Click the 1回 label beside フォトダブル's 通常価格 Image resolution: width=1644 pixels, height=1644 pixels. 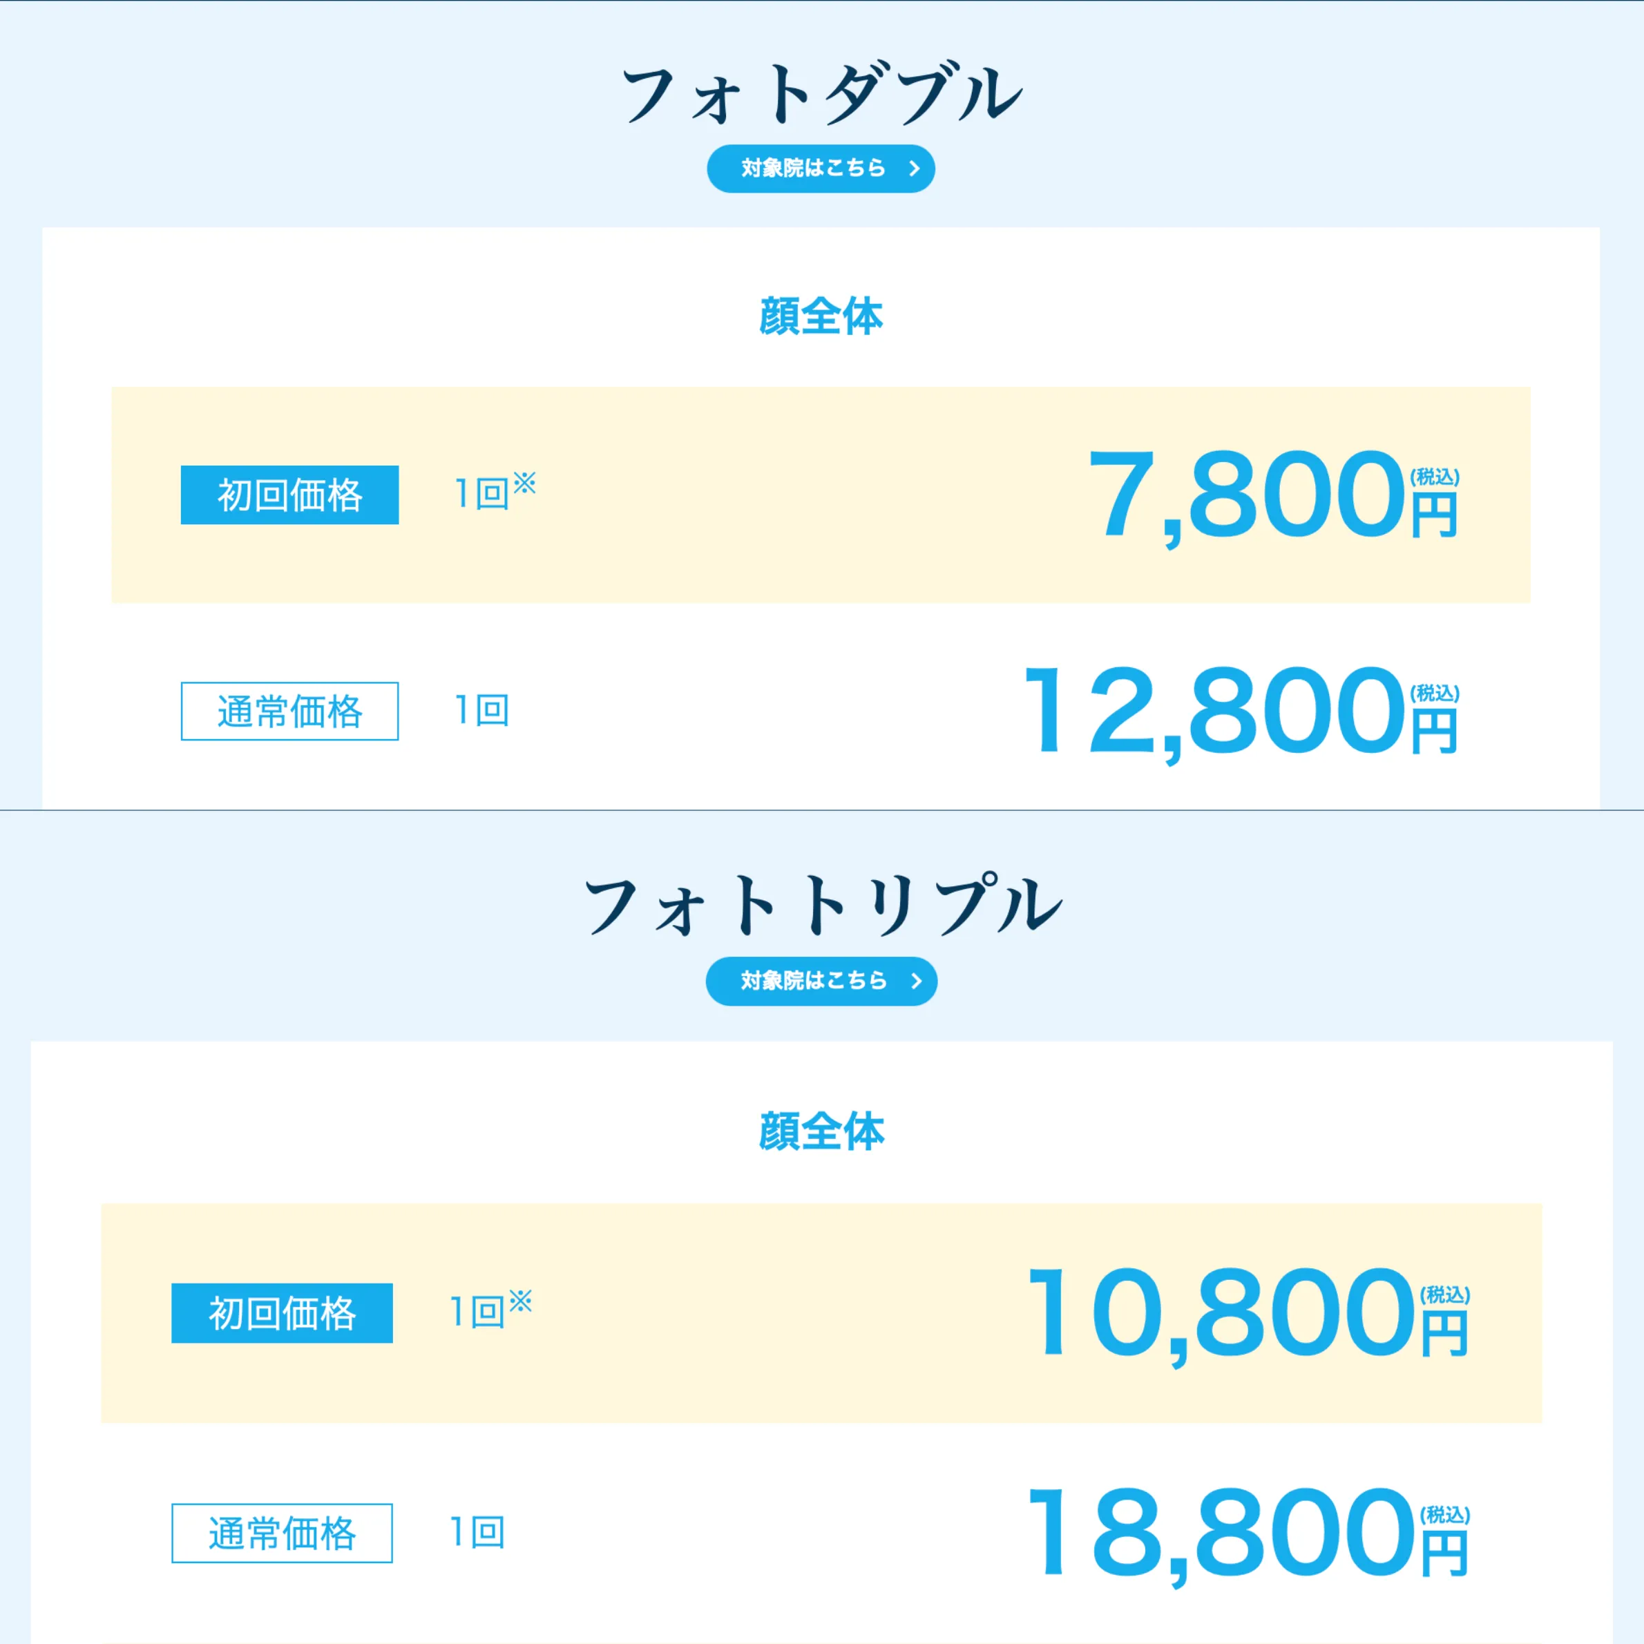pyautogui.click(x=481, y=711)
